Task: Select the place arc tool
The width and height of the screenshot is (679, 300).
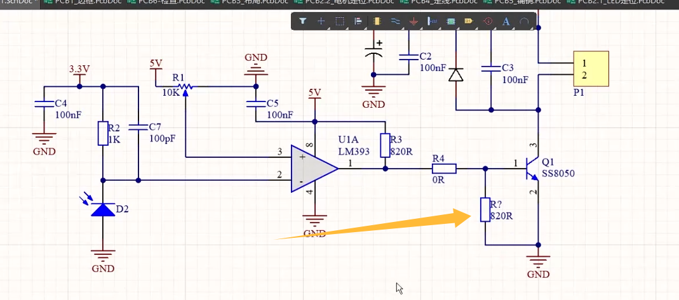Action: click(x=524, y=21)
